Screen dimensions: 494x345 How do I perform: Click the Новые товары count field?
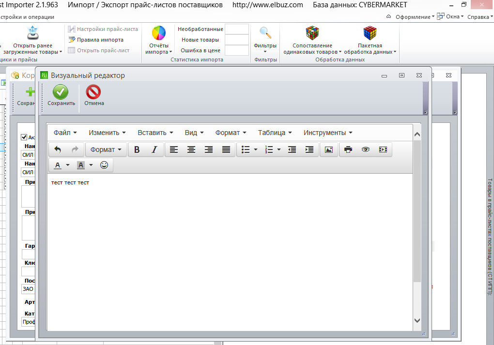tap(237, 40)
